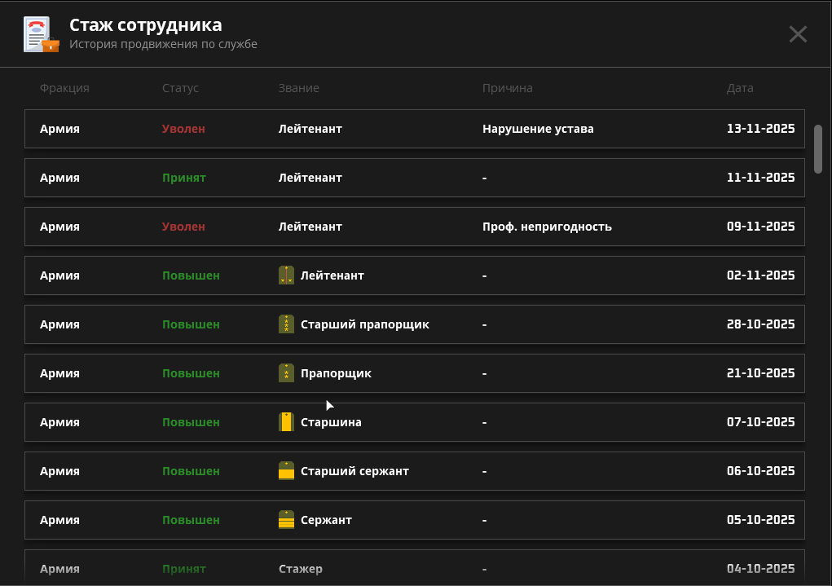Click the Сержант rank insignia icon
Image resolution: width=832 pixels, height=586 pixels.
pos(286,520)
